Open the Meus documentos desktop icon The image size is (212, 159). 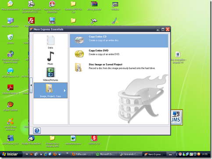point(10,6)
